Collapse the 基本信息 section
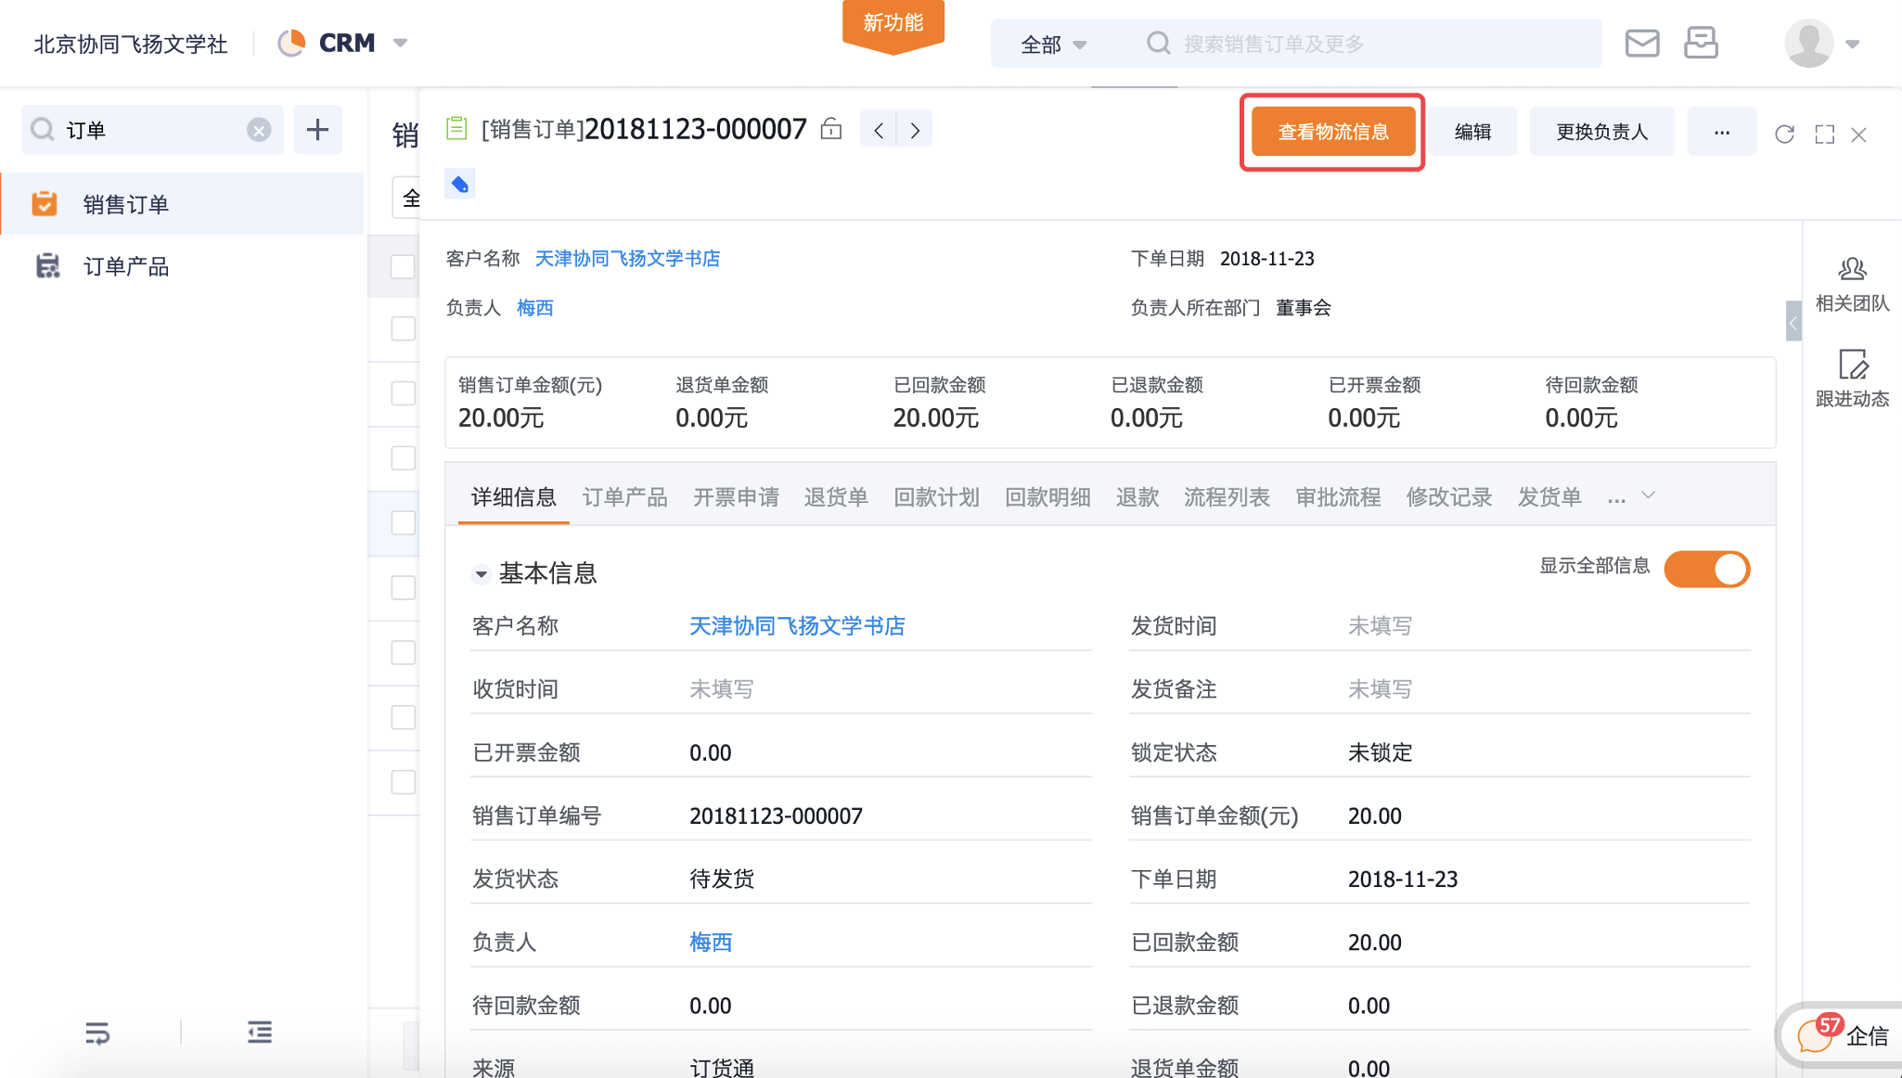Image resolution: width=1902 pixels, height=1078 pixels. (481, 573)
